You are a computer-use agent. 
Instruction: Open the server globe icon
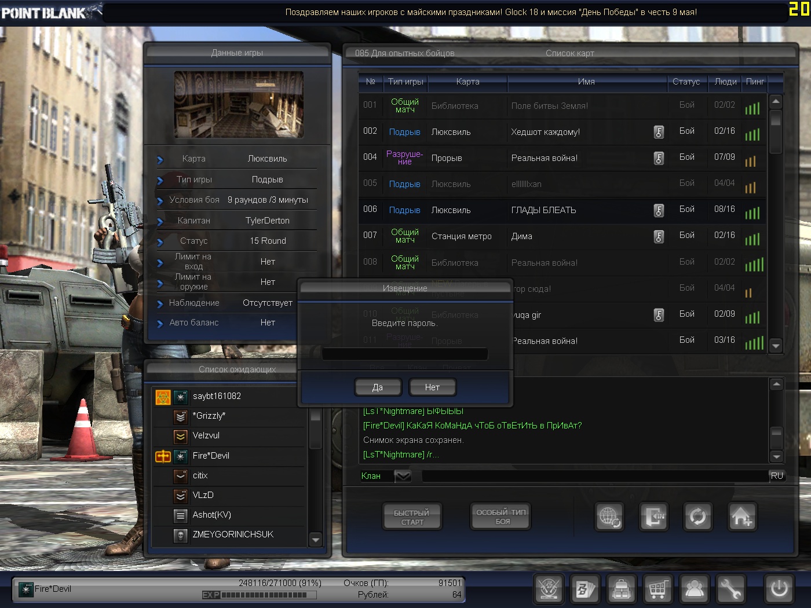tap(609, 516)
